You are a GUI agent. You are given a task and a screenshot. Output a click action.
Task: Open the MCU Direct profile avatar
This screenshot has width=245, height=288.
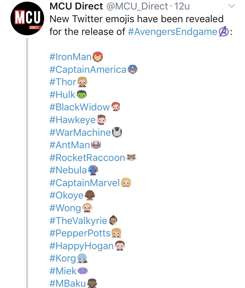point(27,18)
